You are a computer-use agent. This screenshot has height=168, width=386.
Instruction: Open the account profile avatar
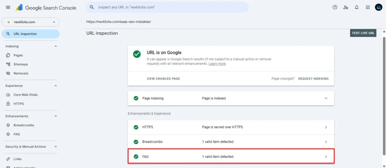click(x=378, y=8)
